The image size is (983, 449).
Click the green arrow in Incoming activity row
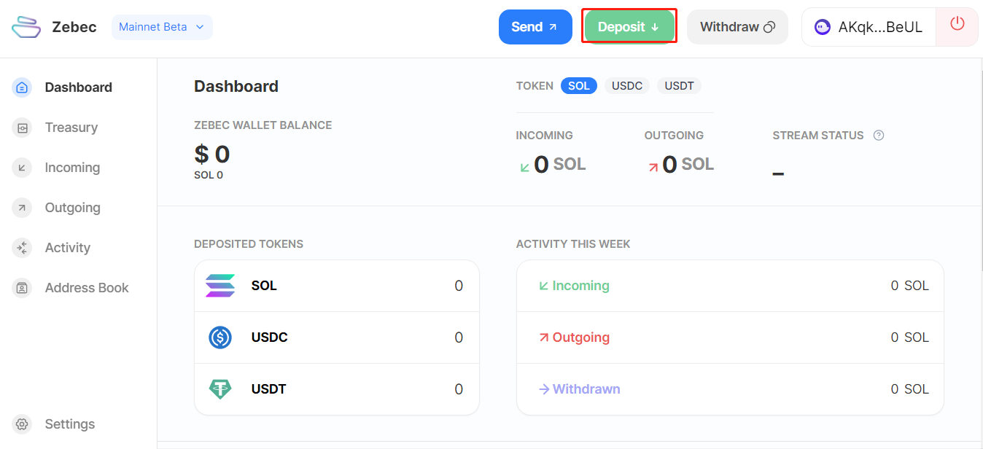click(543, 286)
